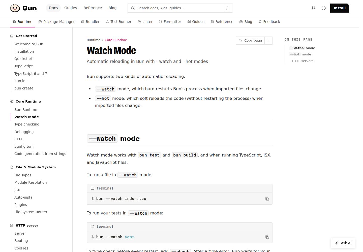Click the Copy page clipboard icon
Screen dimensions: 363x252
(240, 41)
